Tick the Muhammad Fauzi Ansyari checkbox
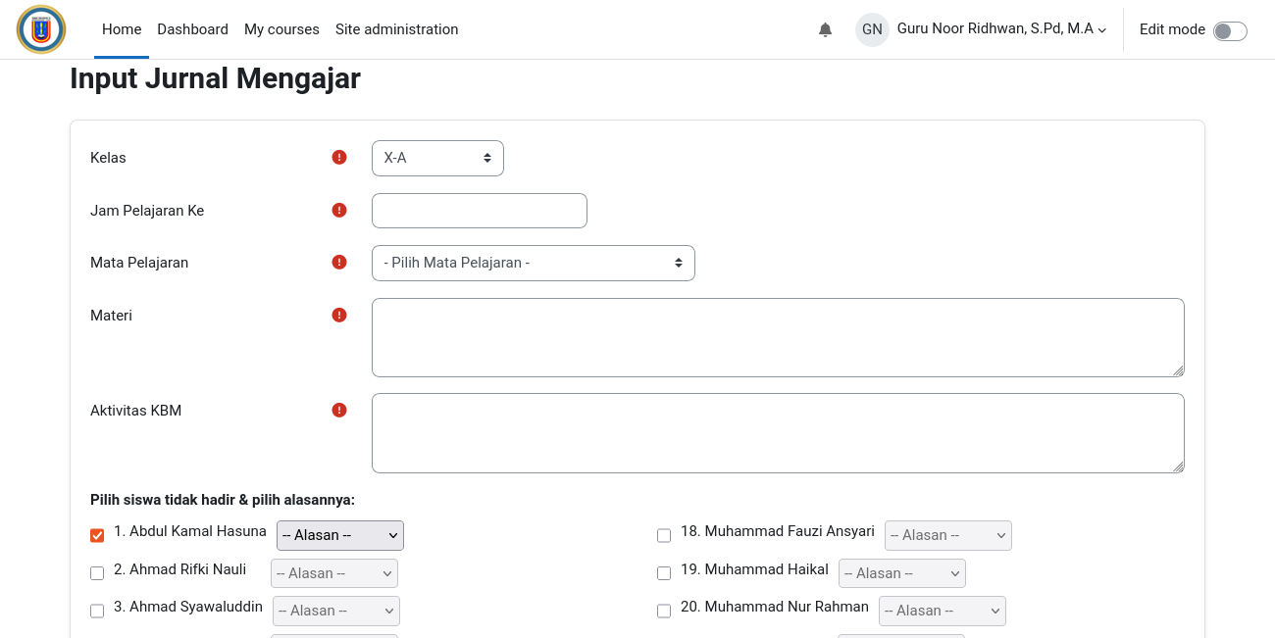This screenshot has width=1275, height=638. click(664, 535)
